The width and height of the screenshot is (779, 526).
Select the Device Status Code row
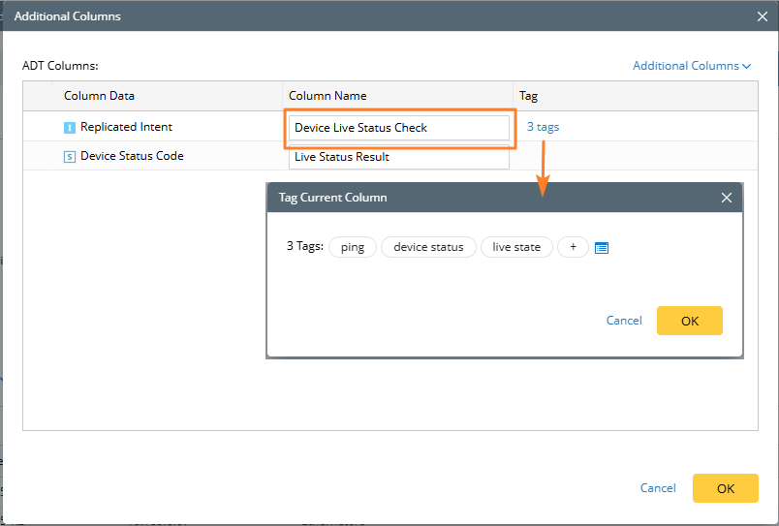point(132,156)
